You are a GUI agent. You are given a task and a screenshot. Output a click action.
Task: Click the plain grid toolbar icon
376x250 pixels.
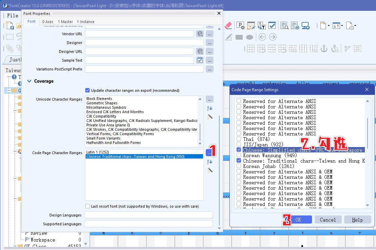(250, 48)
